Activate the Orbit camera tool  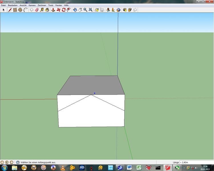75,10
